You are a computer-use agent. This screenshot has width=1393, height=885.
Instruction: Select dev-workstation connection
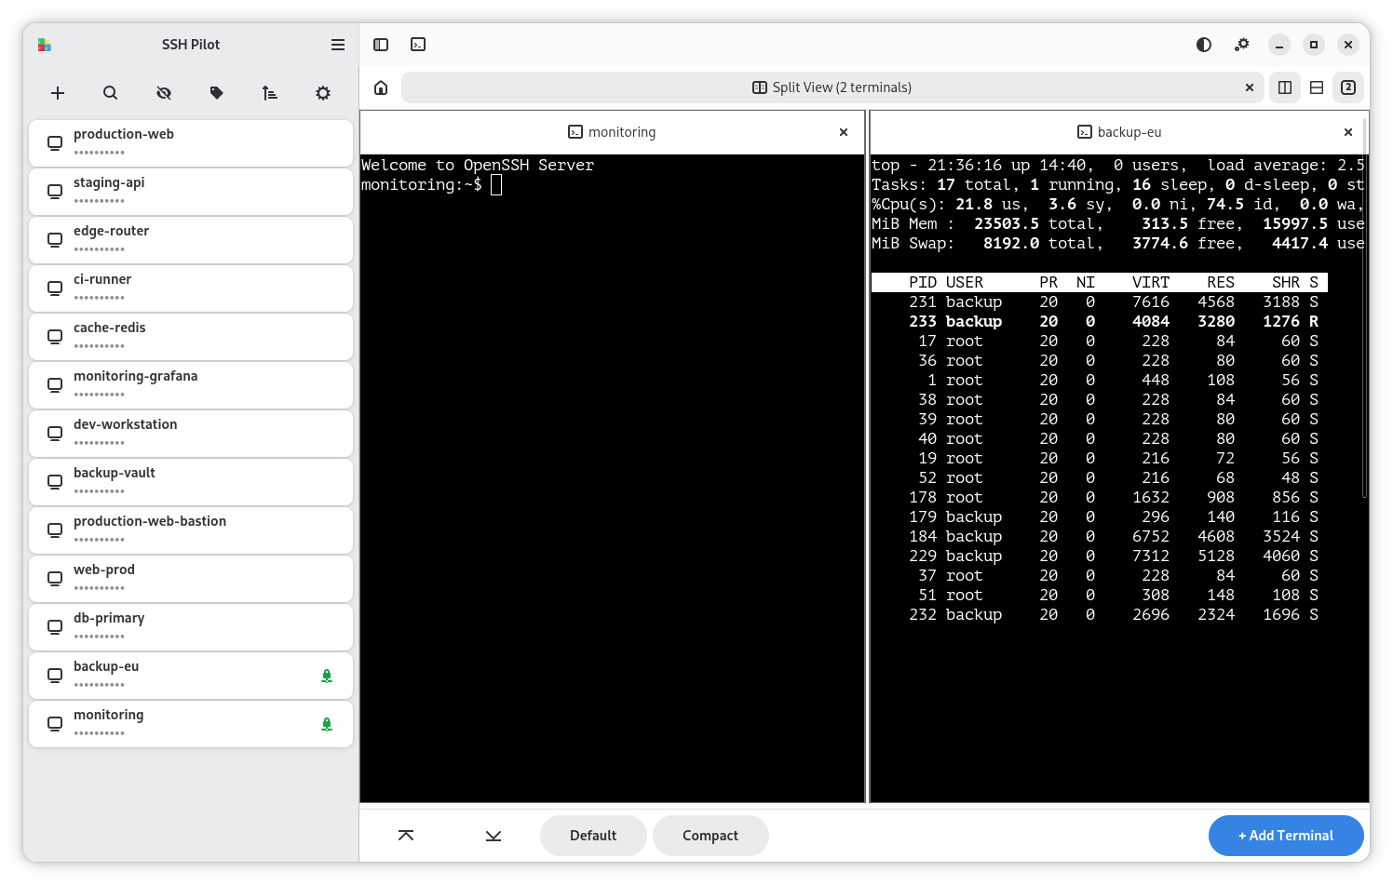tap(191, 434)
